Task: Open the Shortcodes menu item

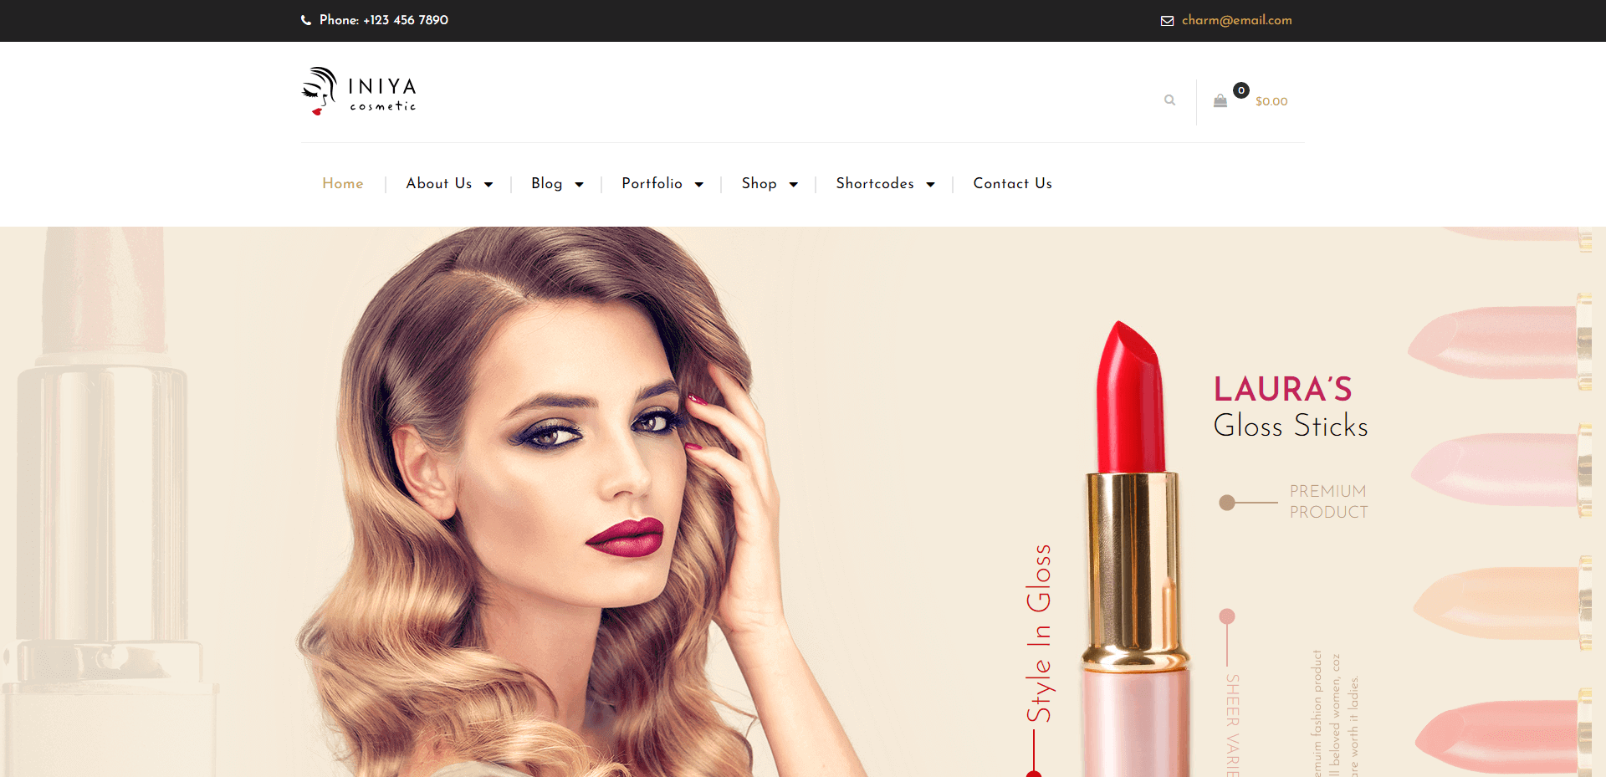Action: (875, 183)
